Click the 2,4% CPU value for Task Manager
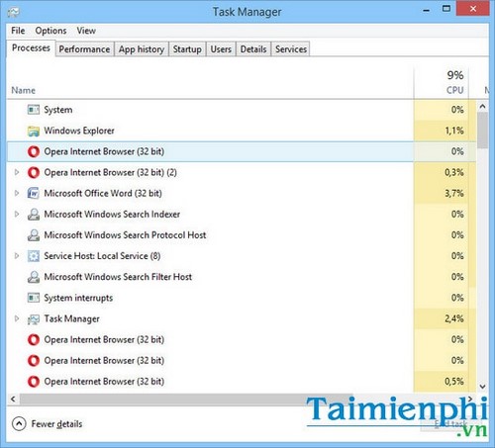495x448 pixels. (x=453, y=318)
